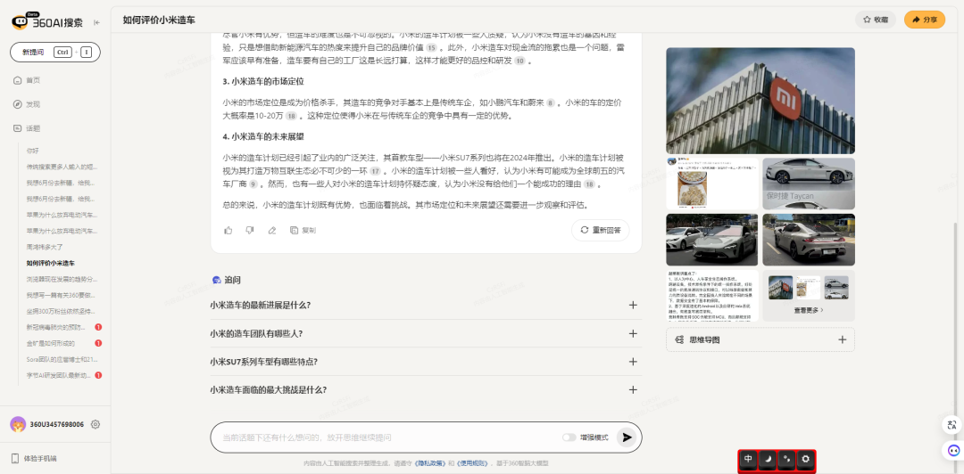Screen dimensions: 964x474
Task: Dislike the answer with thumbs-down icon
Action: (250, 230)
